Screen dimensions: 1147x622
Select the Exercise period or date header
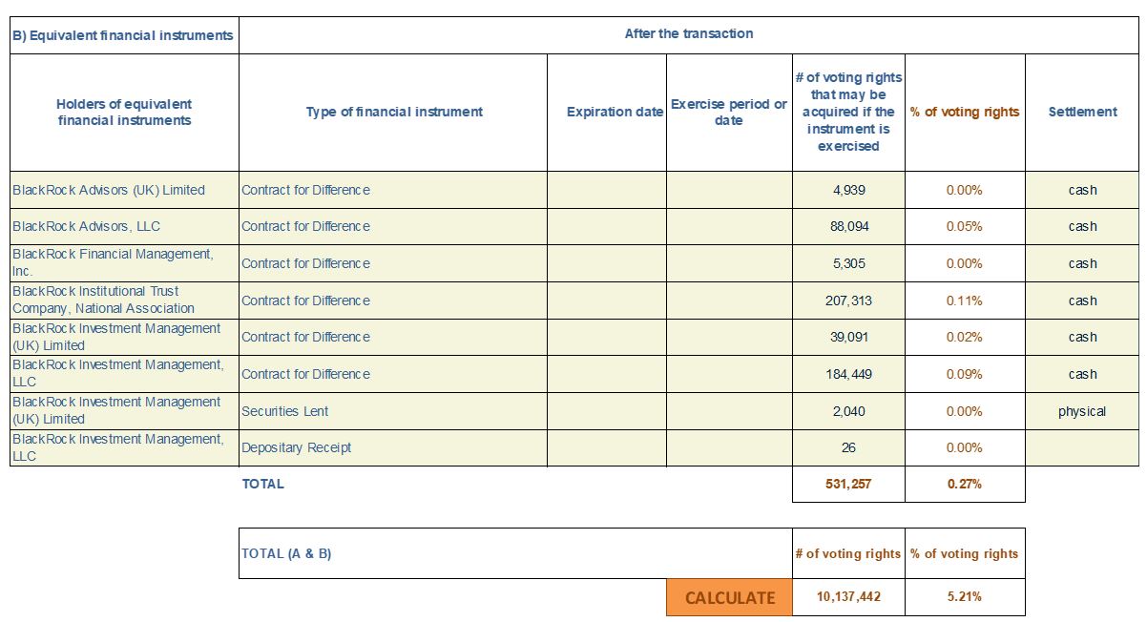[x=729, y=112]
